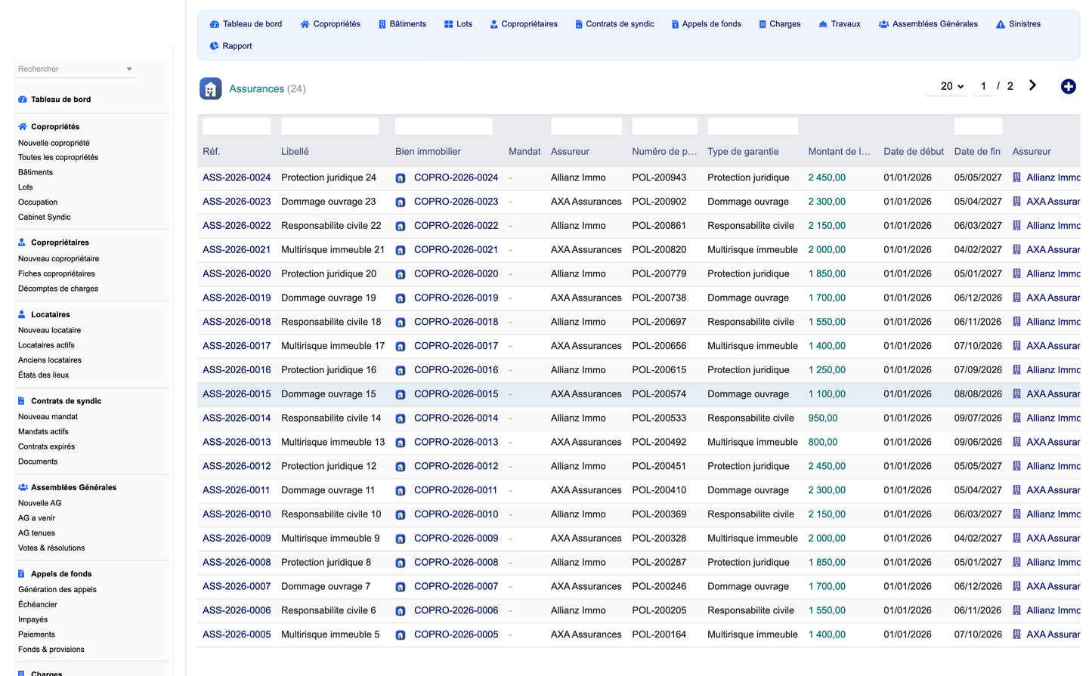Open Mandats actifs in sidebar
The width and height of the screenshot is (1092, 676).
(43, 432)
